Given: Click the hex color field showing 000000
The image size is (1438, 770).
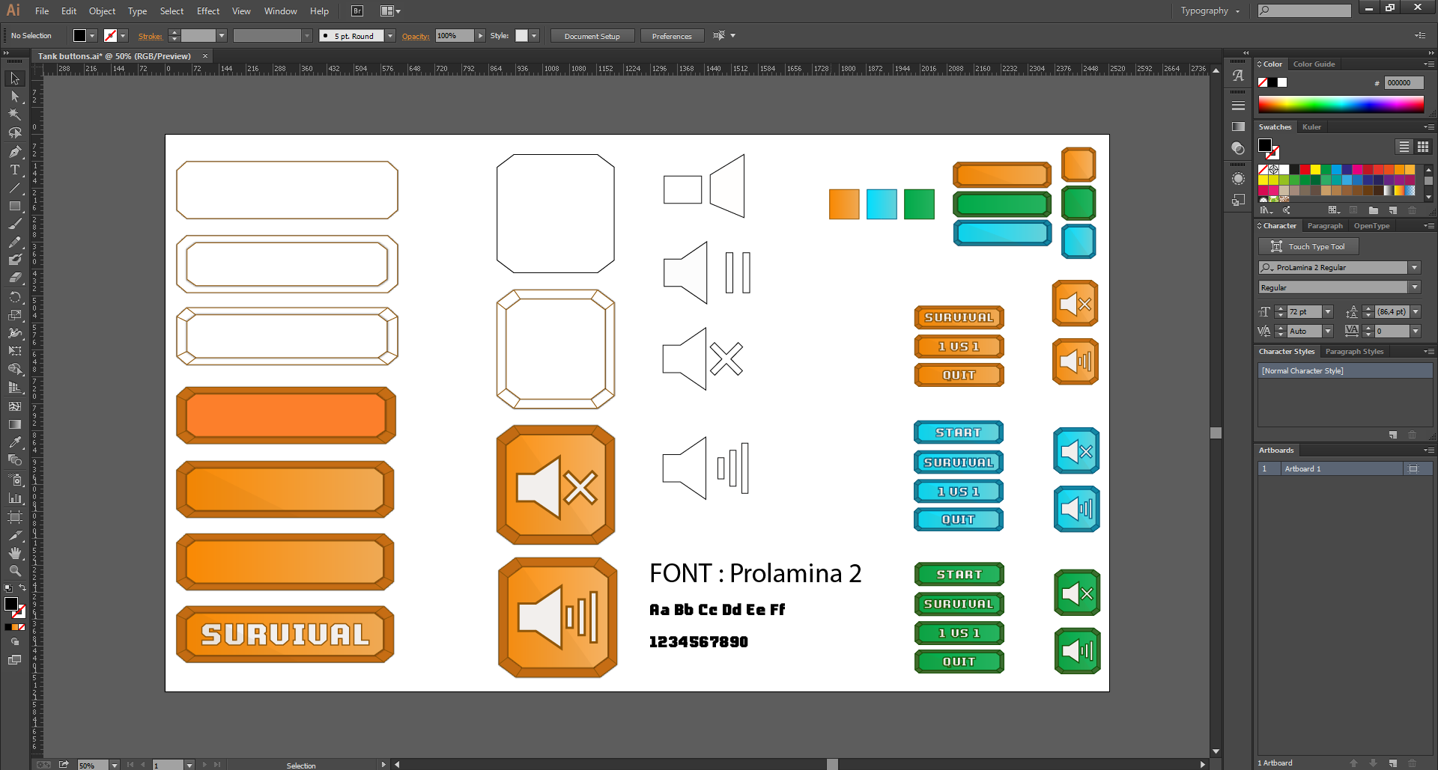Looking at the screenshot, I should point(1404,83).
